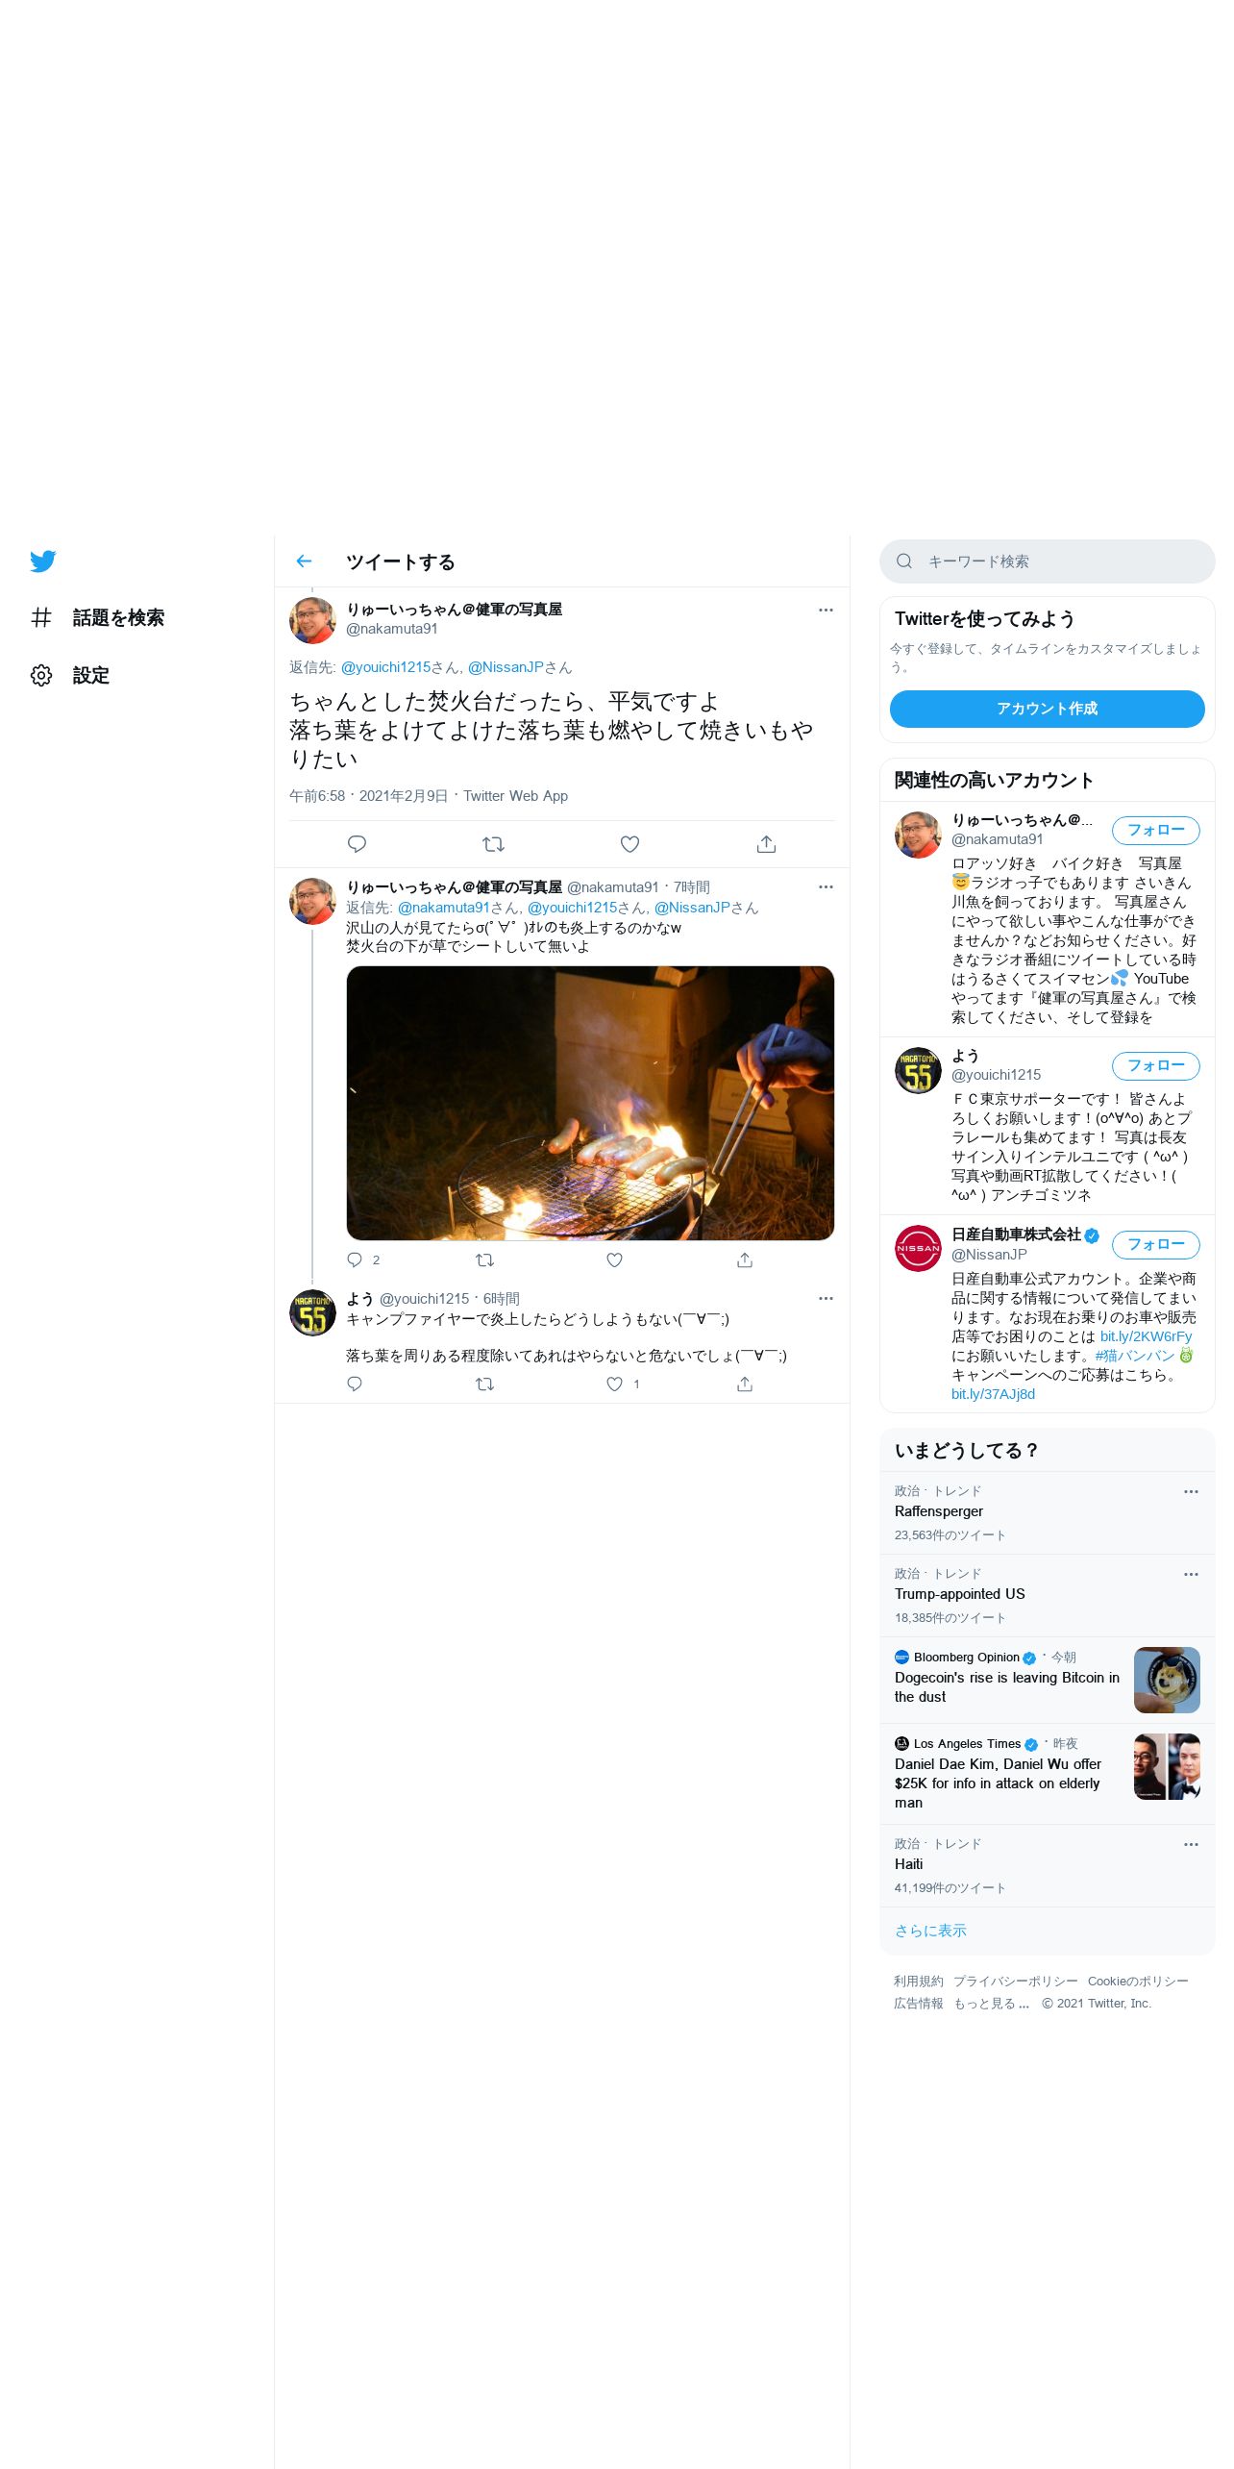Open more options for Raffensperger trend
Viewport: 1234px width, 2469px height.
1191,1492
